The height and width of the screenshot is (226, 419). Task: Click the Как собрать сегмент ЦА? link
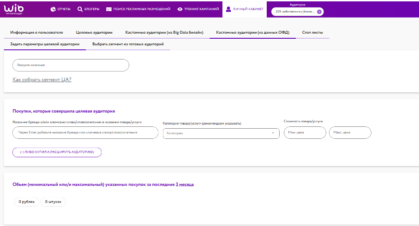point(42,80)
